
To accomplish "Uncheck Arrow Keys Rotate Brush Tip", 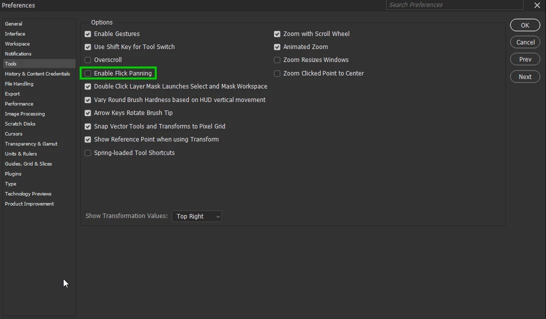I will click(88, 113).
